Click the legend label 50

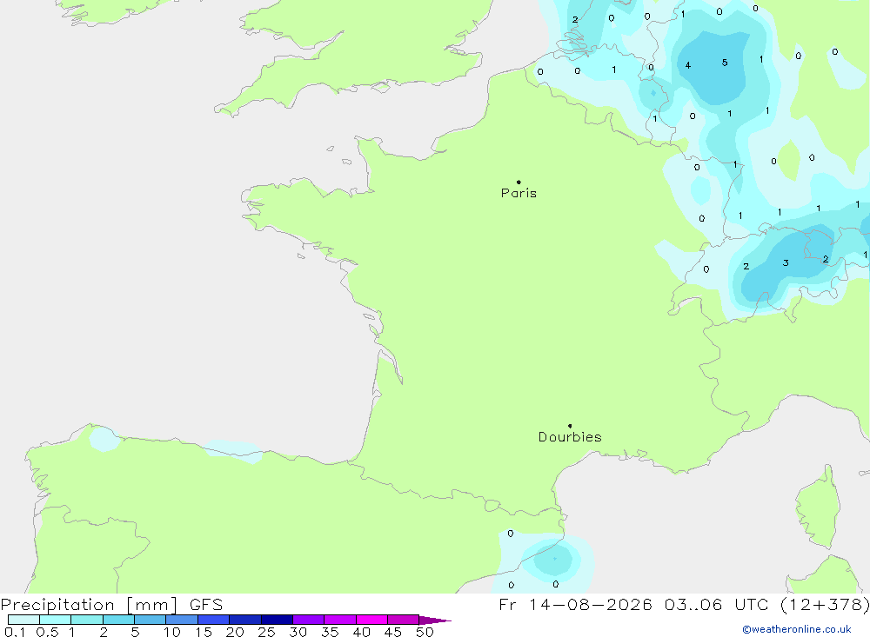pyautogui.click(x=425, y=632)
